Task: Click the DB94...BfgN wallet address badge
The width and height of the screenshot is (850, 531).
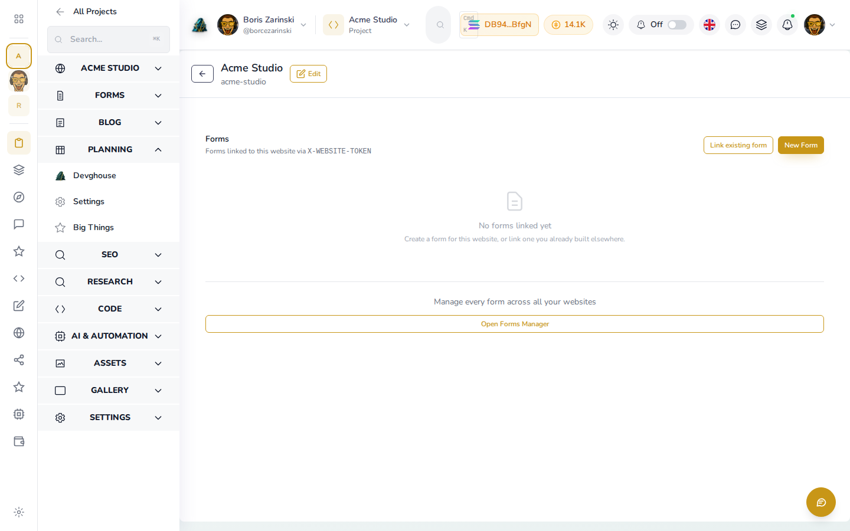Action: pyautogui.click(x=499, y=25)
